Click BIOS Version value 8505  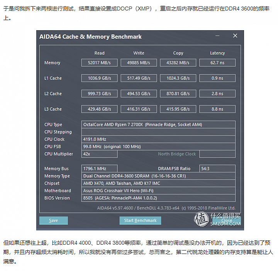159,198
